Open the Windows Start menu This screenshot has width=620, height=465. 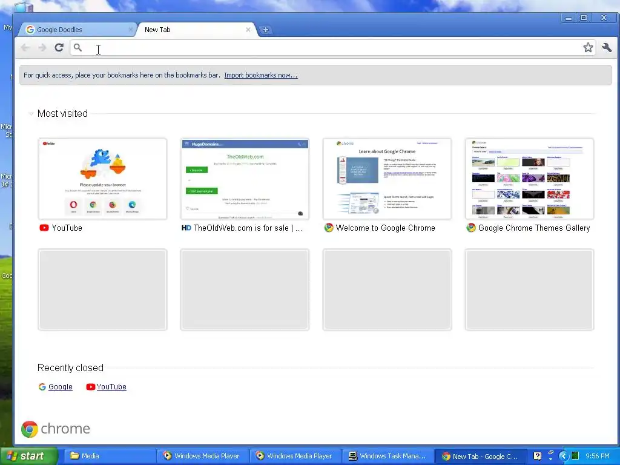(28, 456)
